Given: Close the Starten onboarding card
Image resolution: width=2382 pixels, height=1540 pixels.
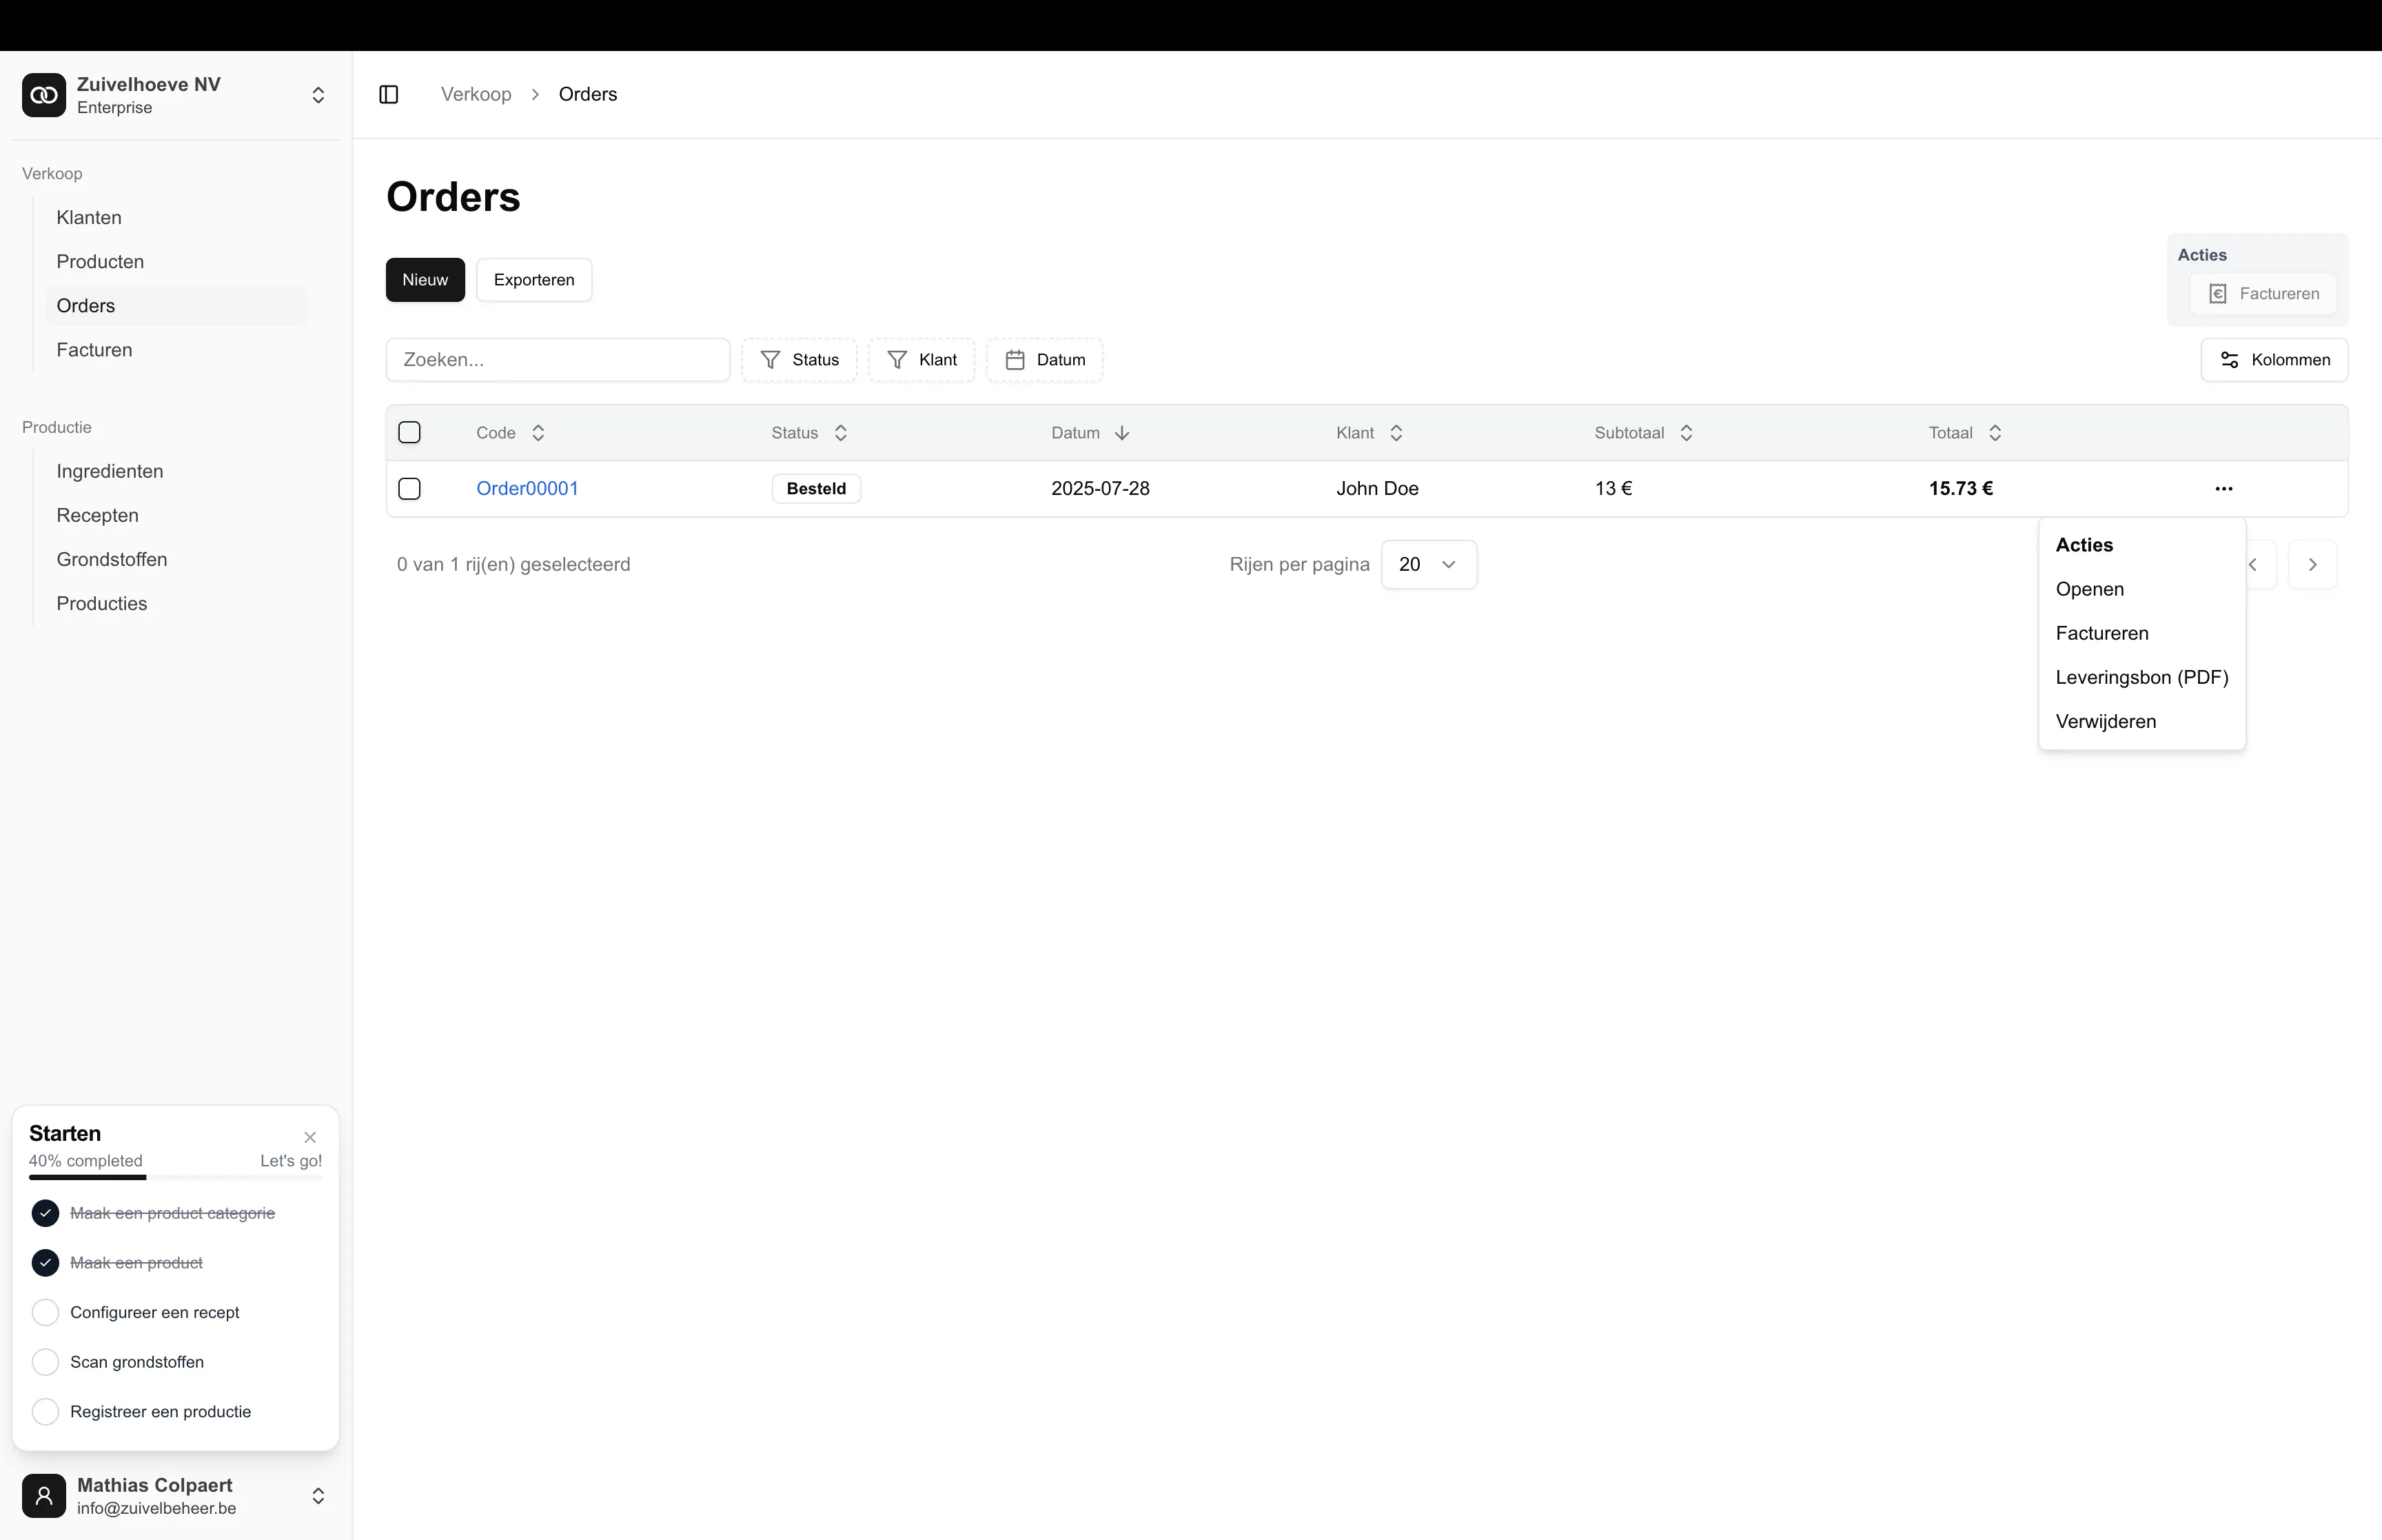Looking at the screenshot, I should tap(310, 1137).
